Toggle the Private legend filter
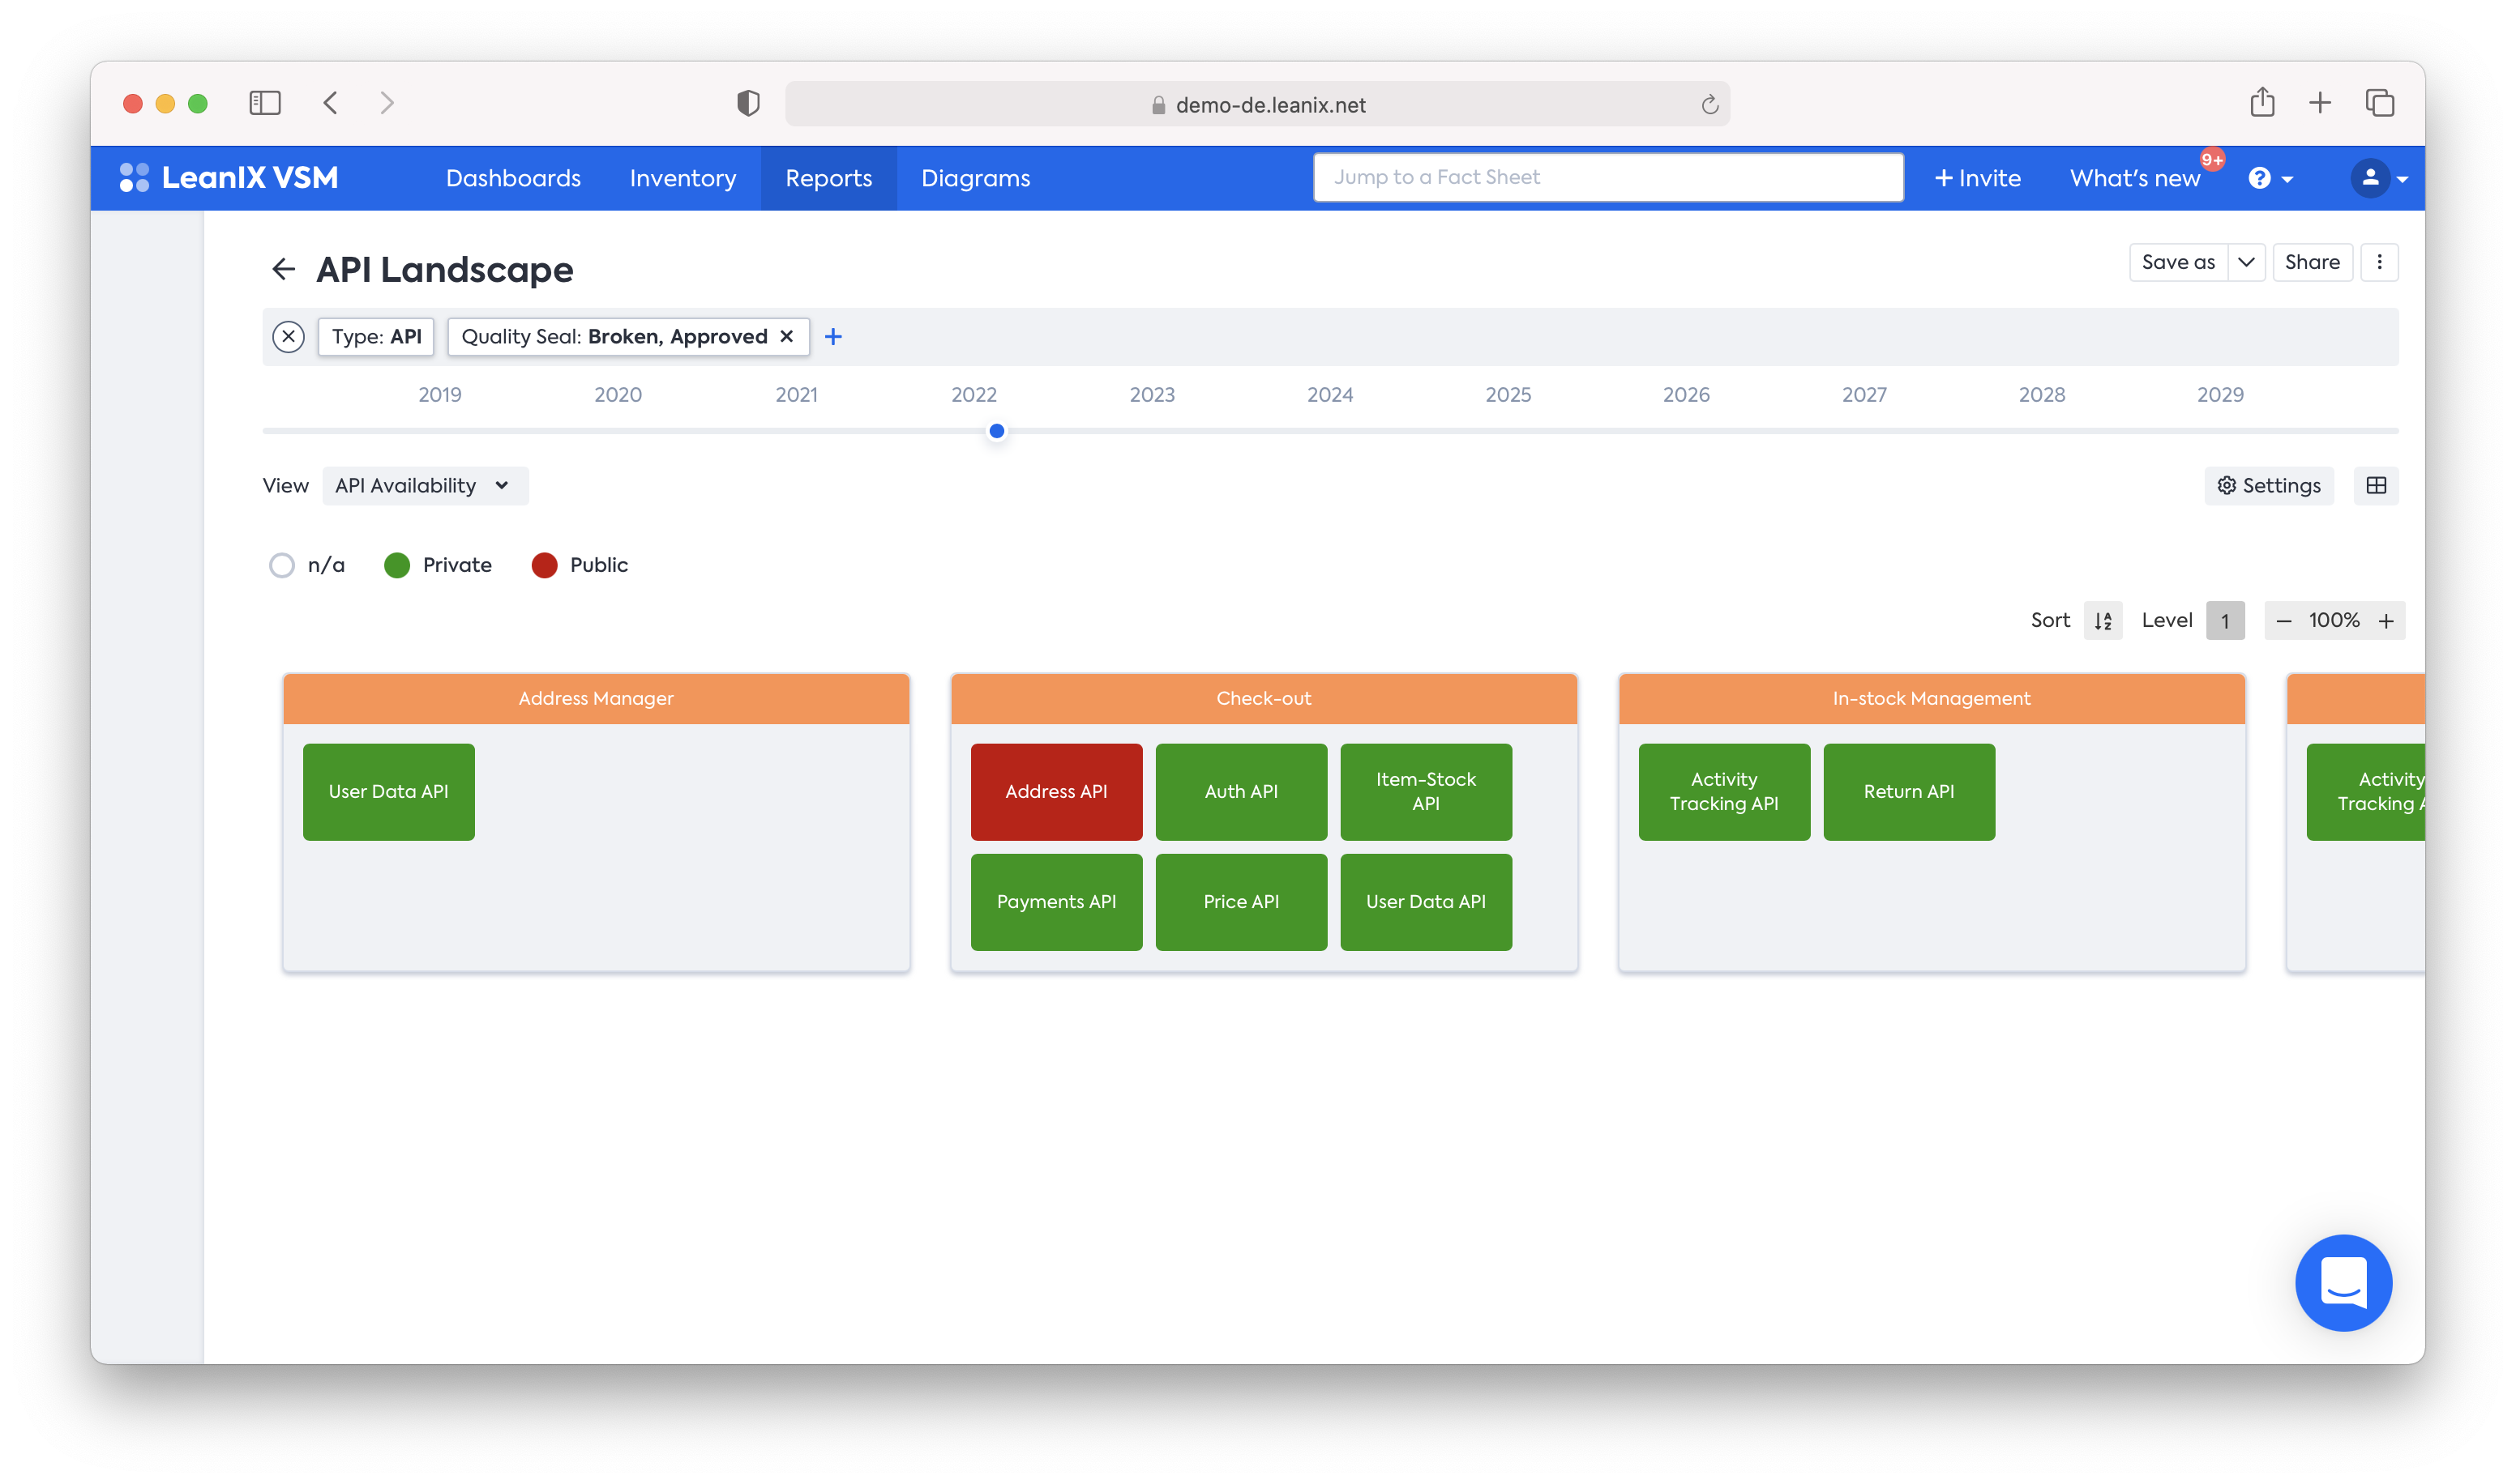Viewport: 2516px width, 1484px height. point(397,565)
